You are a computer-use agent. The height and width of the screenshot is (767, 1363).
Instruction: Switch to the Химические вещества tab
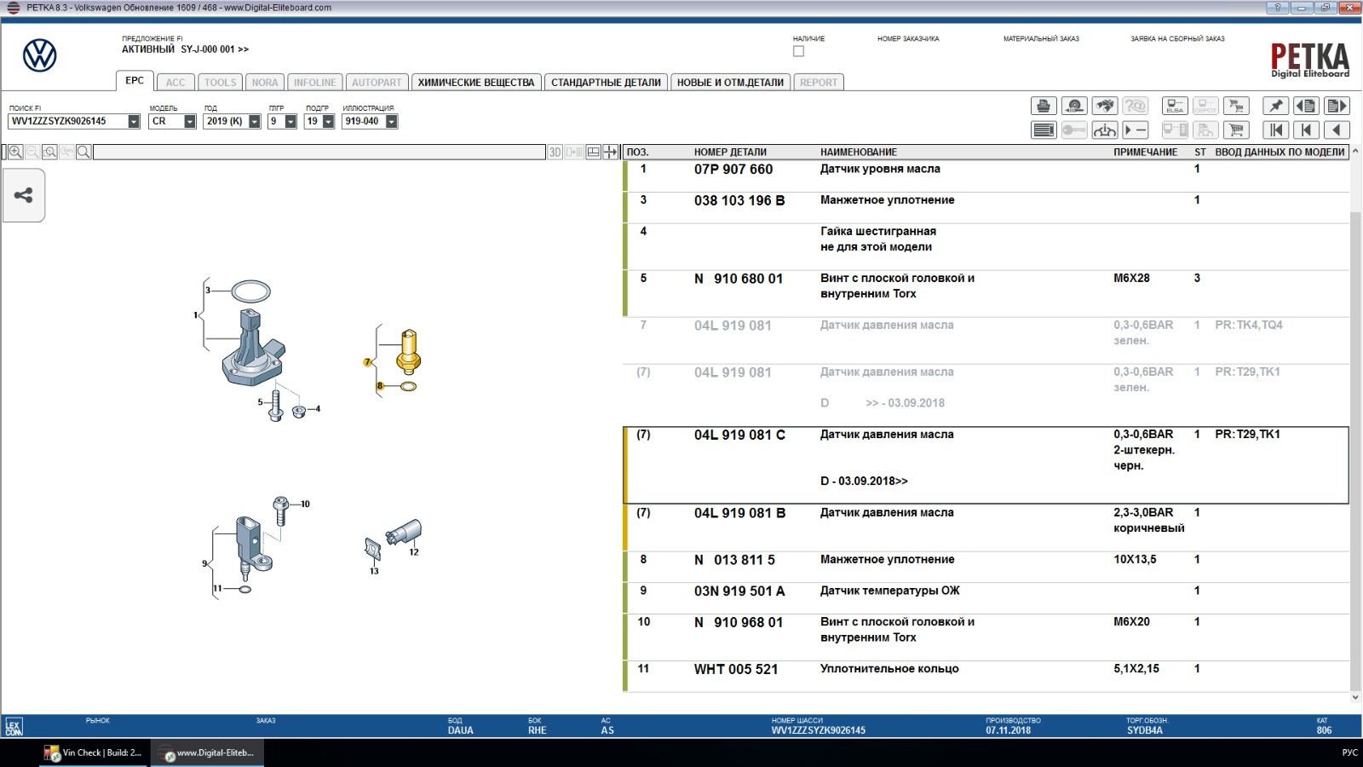[475, 83]
